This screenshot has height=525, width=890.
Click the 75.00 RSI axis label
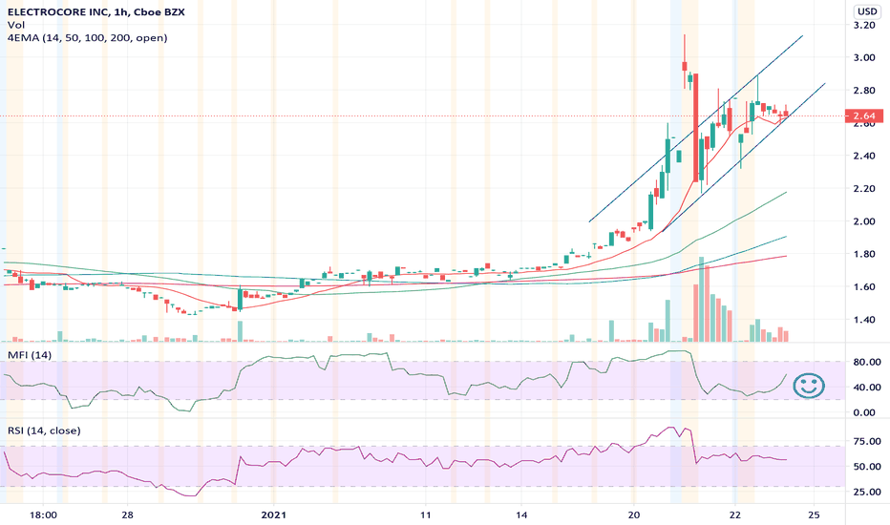[867, 441]
